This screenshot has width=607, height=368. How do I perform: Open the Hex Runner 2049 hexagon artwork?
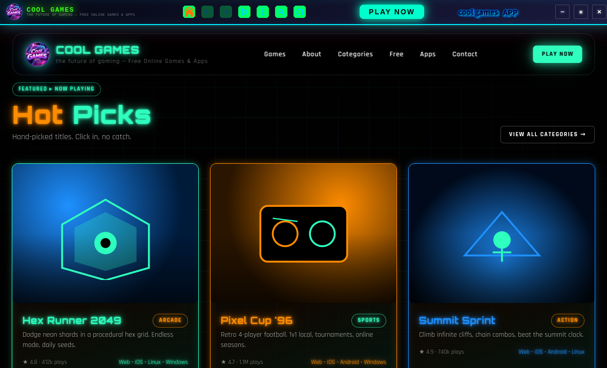(x=106, y=233)
